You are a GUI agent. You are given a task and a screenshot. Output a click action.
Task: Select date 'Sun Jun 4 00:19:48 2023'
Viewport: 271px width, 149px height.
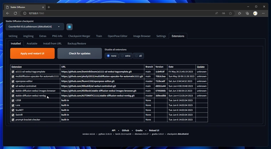click(x=181, y=86)
